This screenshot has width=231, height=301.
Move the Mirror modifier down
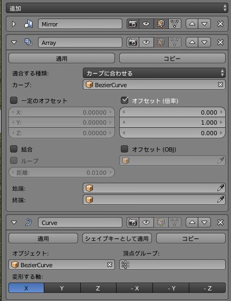click(x=205, y=24)
